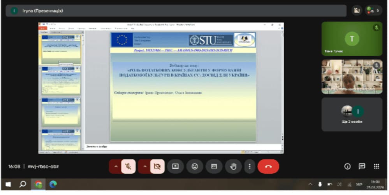Viewport: 389px width, 195px height.
Task: Open Windows search on the taskbar
Action: pyautogui.click(x=23, y=185)
